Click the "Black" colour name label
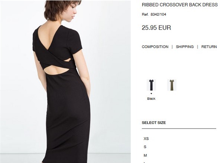 pyautogui.click(x=151, y=99)
